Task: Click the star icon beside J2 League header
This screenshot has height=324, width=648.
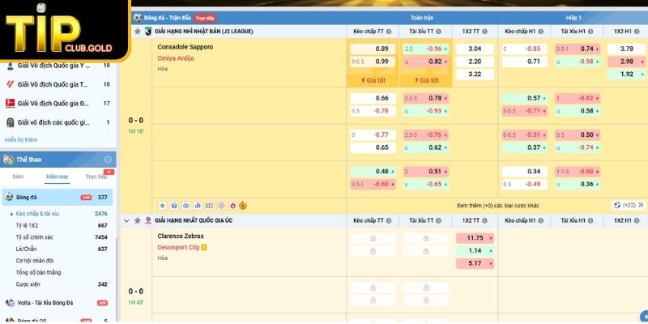Action: 137,31
